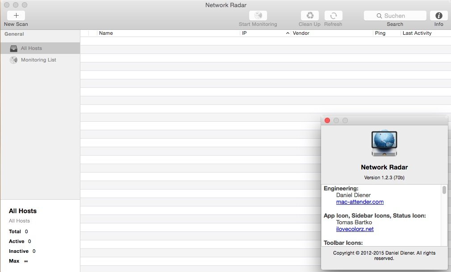
Task: Click the Network Radar globe logo
Action: pos(384,142)
